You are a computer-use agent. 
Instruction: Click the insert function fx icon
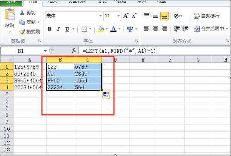pos(74,50)
